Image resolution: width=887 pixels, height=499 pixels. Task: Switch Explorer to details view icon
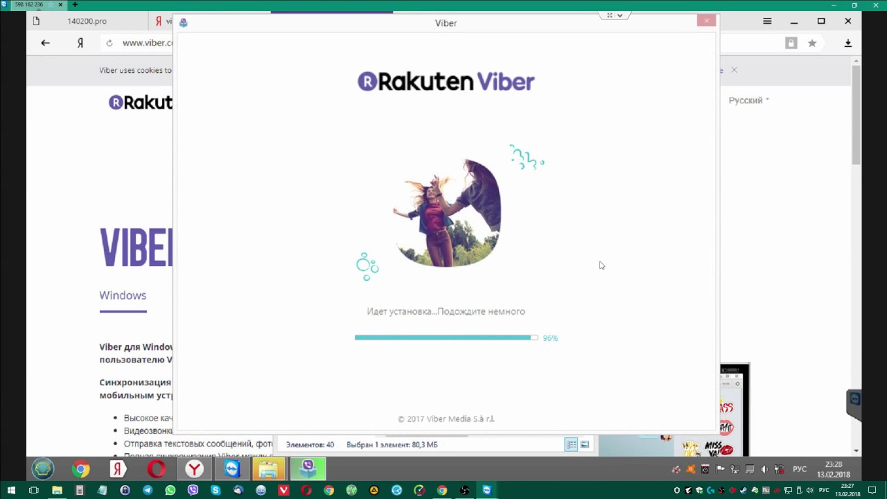point(571,444)
